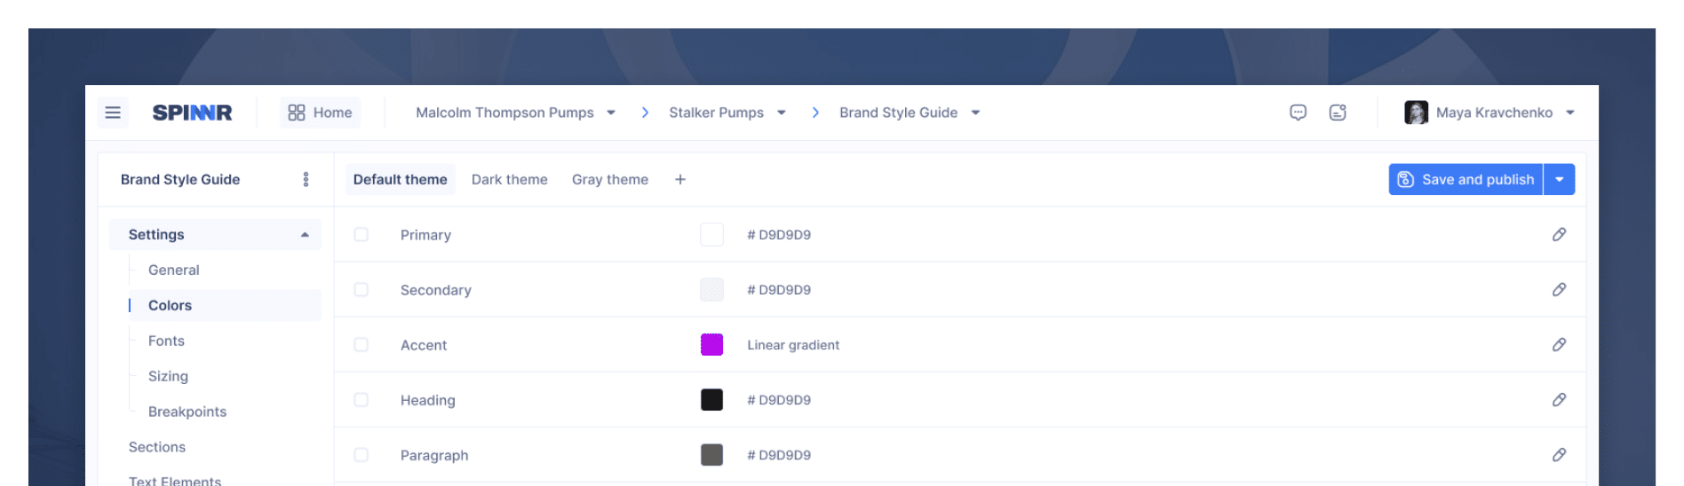Open the chat messages icon
Image resolution: width=1684 pixels, height=486 pixels.
pyautogui.click(x=1298, y=113)
